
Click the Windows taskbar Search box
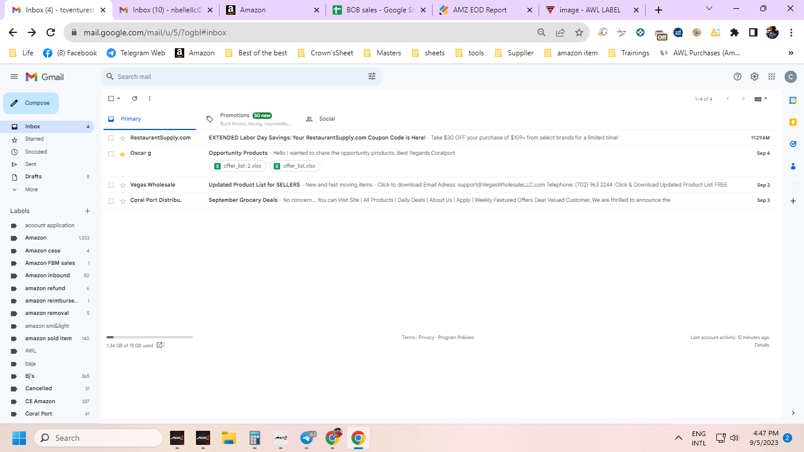(98, 438)
